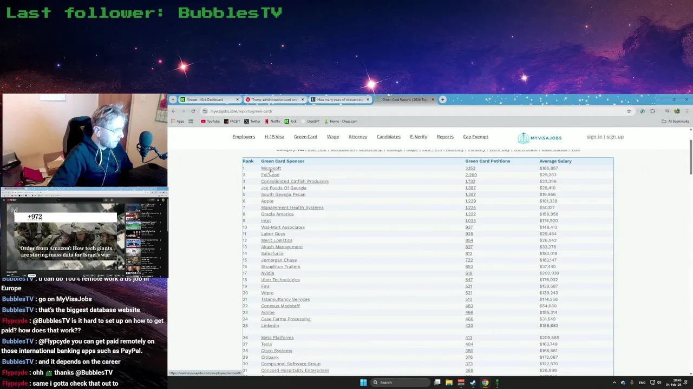The width and height of the screenshot is (693, 389).
Task: Open the Uber Technologies link
Action: click(280, 279)
